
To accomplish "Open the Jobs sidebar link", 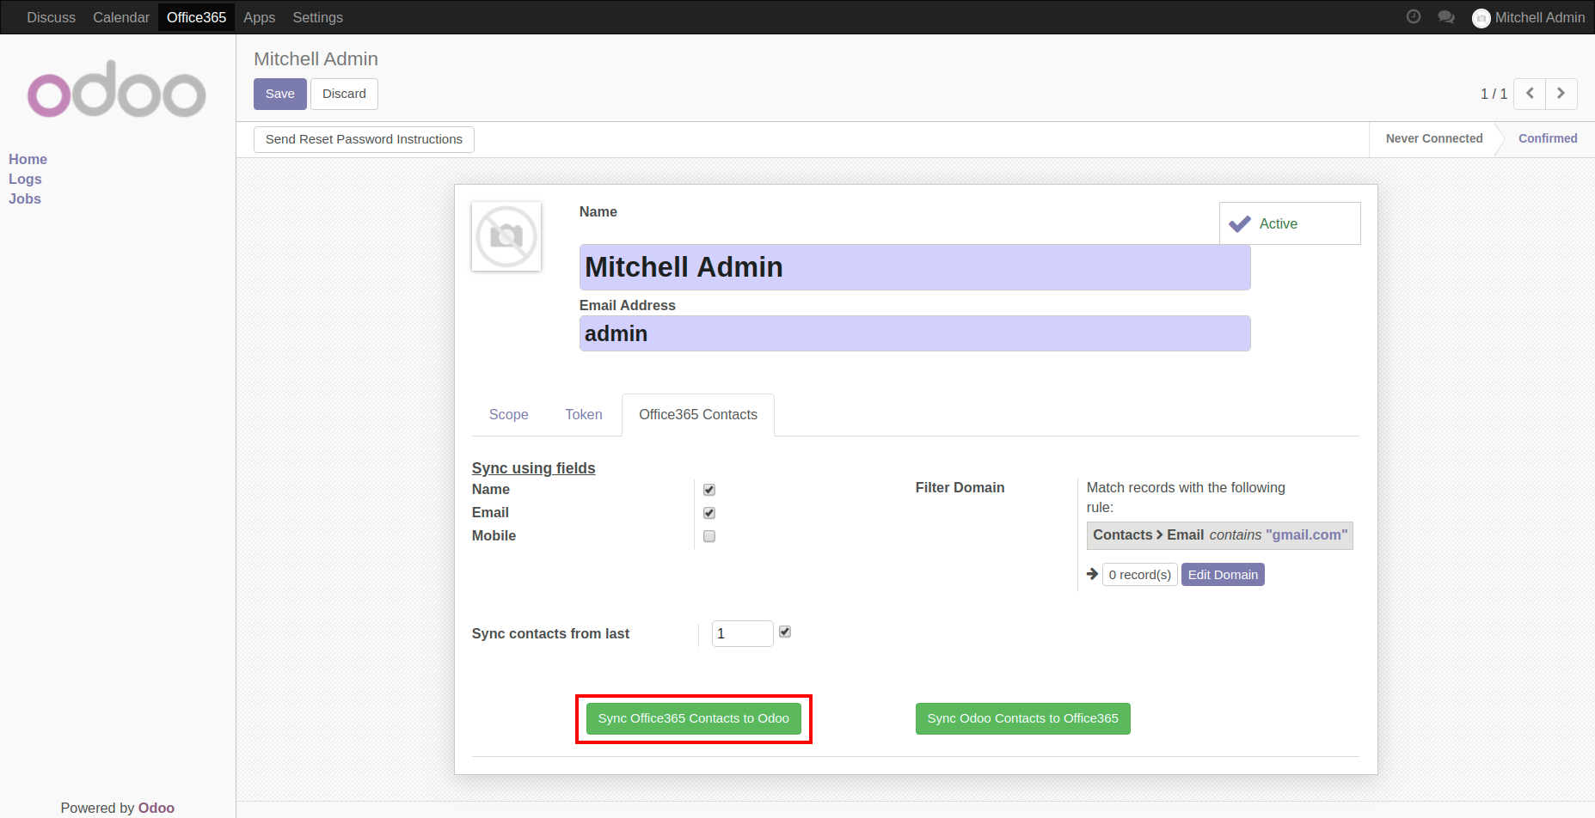I will 25,198.
